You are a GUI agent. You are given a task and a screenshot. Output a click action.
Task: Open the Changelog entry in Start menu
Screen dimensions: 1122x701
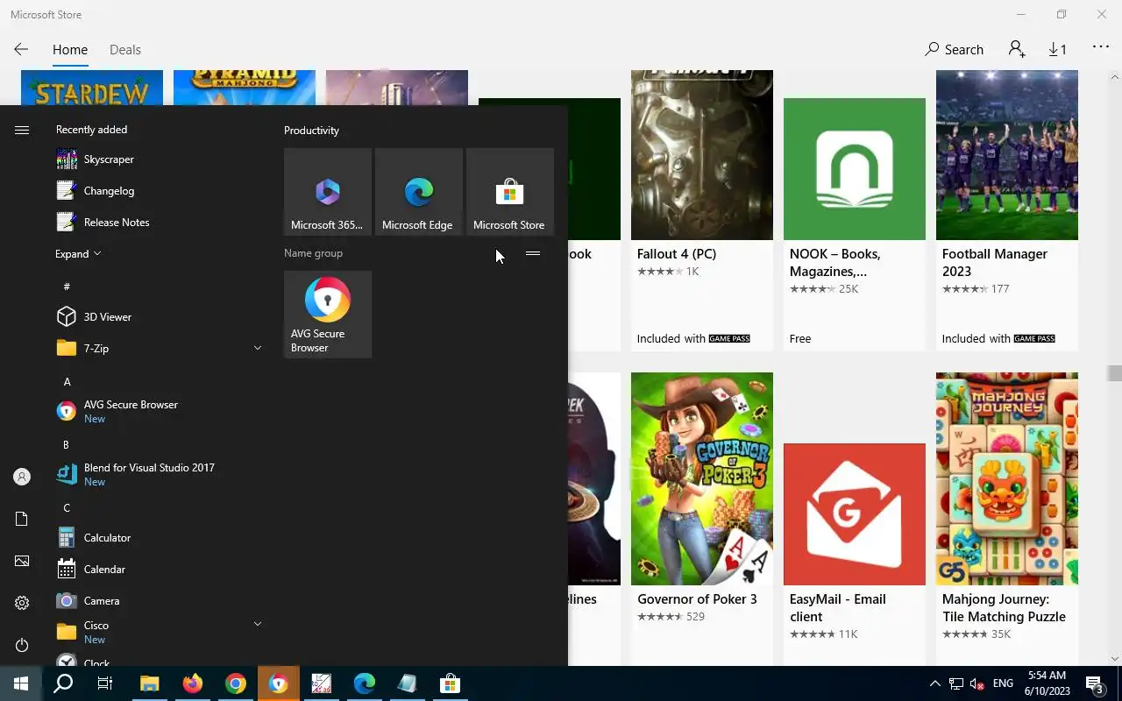158,191
